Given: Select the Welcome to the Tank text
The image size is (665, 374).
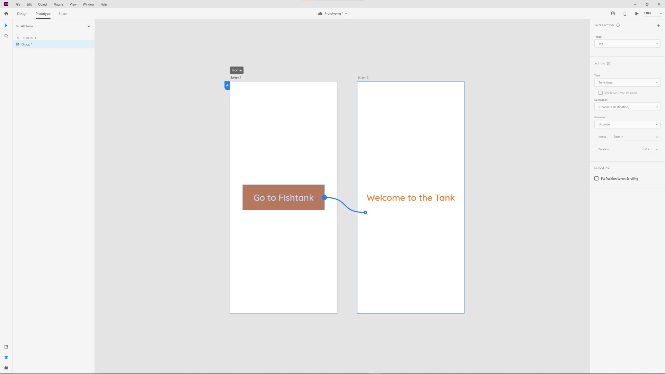Looking at the screenshot, I should click(x=410, y=198).
